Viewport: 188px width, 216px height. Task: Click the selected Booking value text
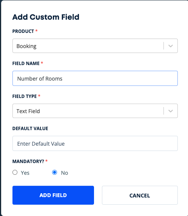26,46
